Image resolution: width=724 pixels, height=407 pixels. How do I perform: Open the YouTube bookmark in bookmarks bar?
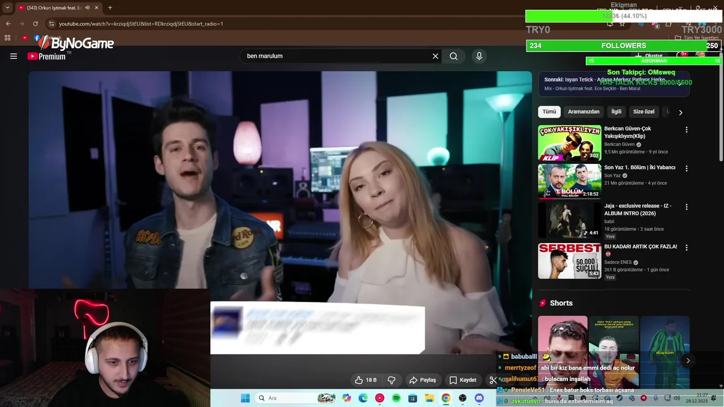(x=25, y=38)
